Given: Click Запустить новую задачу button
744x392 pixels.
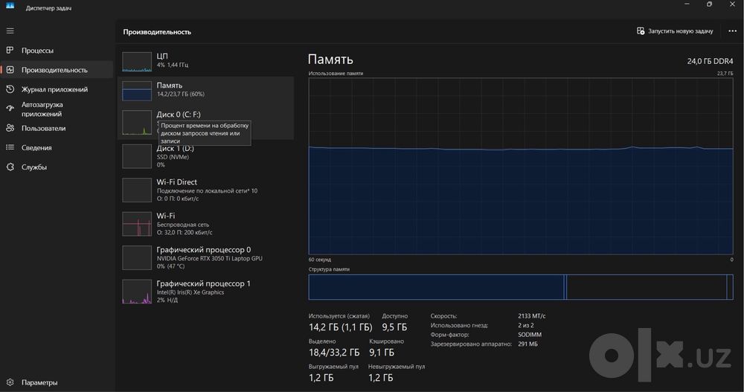Looking at the screenshot, I should click(x=675, y=30).
